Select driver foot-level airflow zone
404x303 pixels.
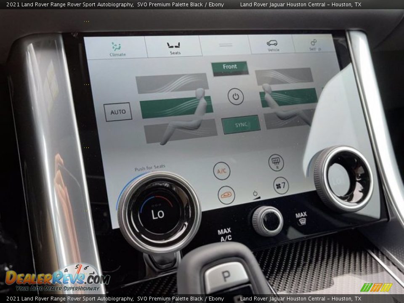181,131
